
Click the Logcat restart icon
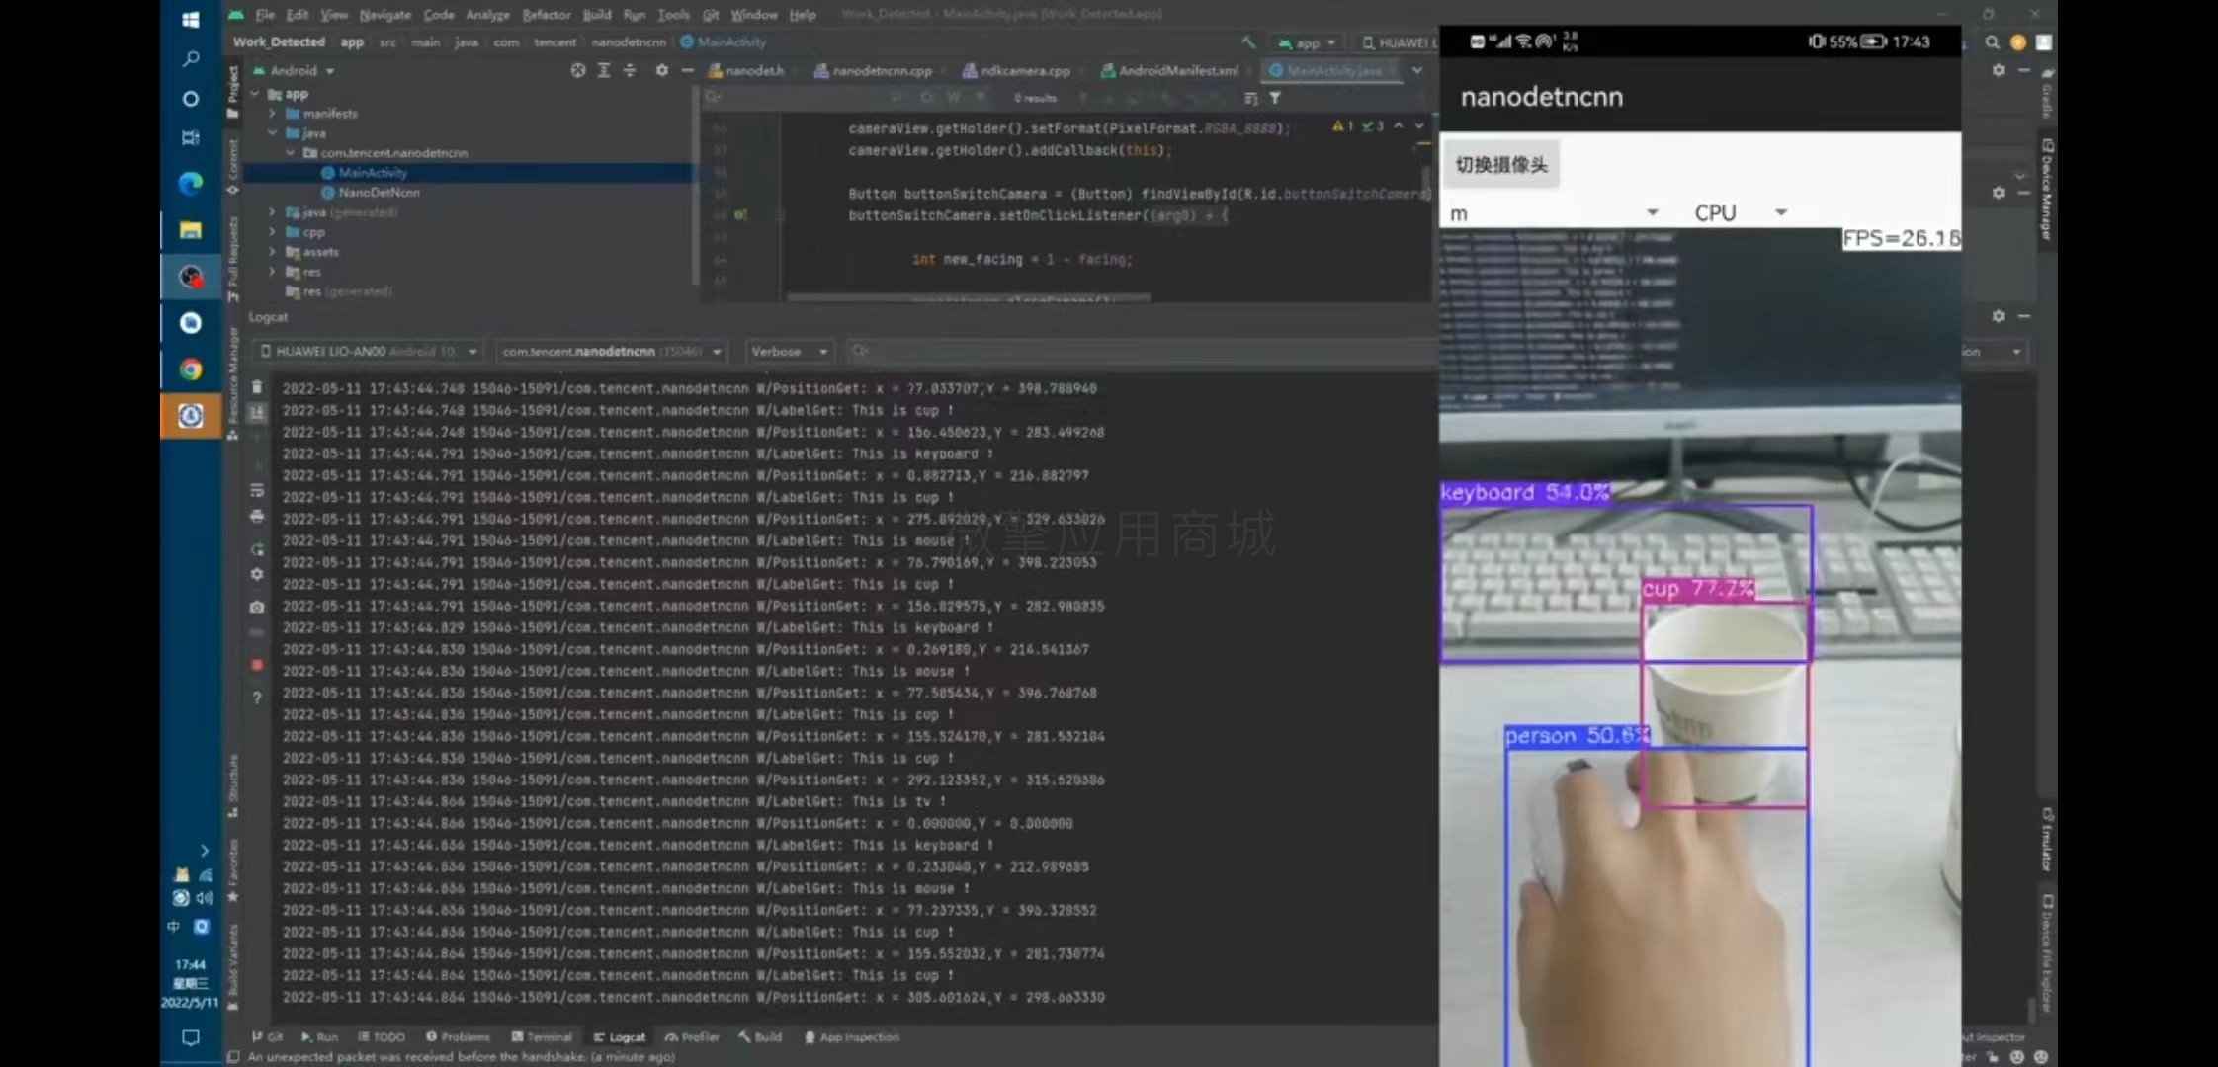(x=257, y=549)
